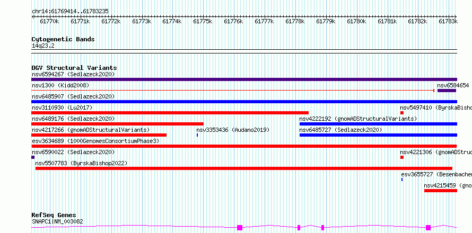Open the SNAPC1|NM_003082 gene label
This screenshot has height=233, width=472.
coord(57,222)
